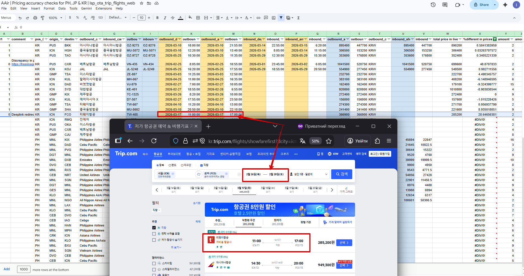
Task: Open the 숙소 tab on Trip.com navigation
Action: pyautogui.click(x=145, y=154)
